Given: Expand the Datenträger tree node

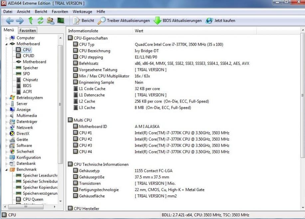Looking at the screenshot, I should 6,122.
